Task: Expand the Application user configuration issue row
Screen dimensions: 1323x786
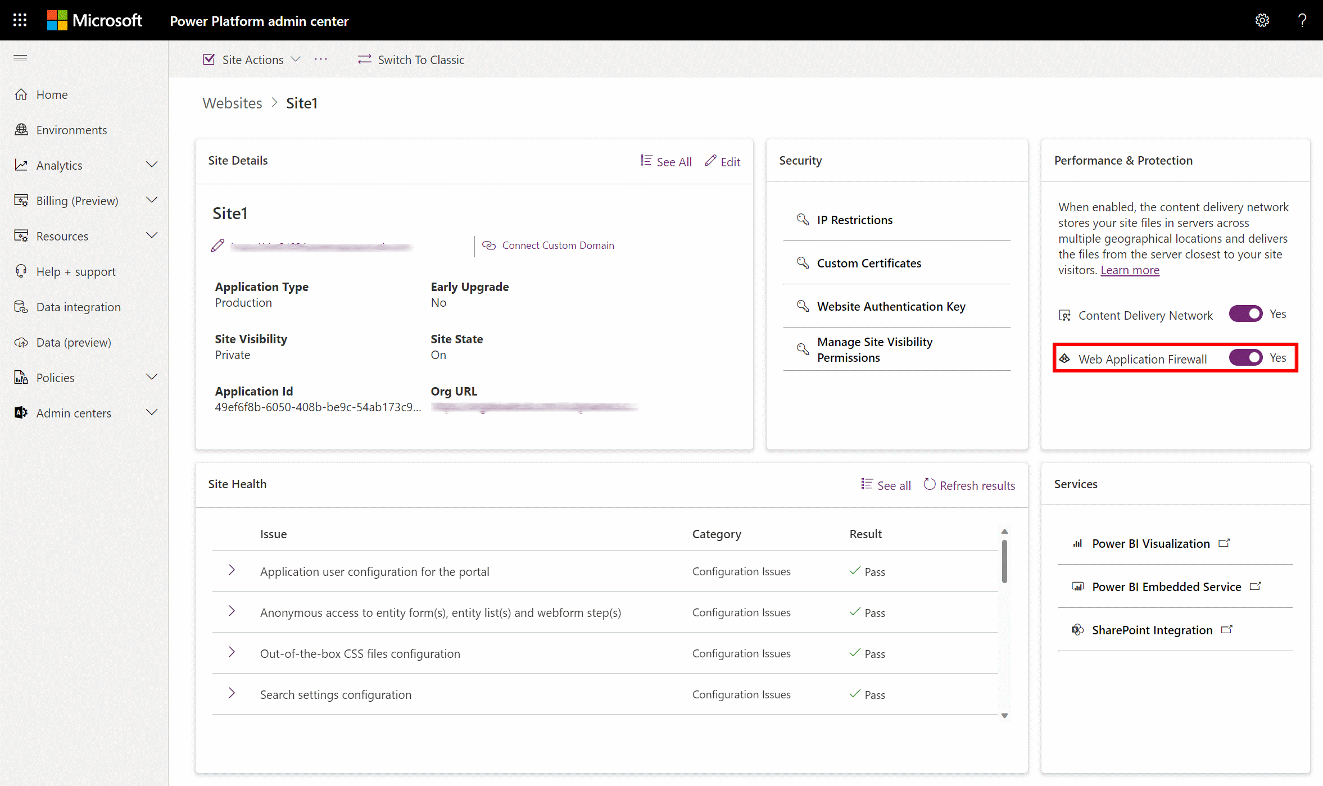Action: click(x=232, y=571)
